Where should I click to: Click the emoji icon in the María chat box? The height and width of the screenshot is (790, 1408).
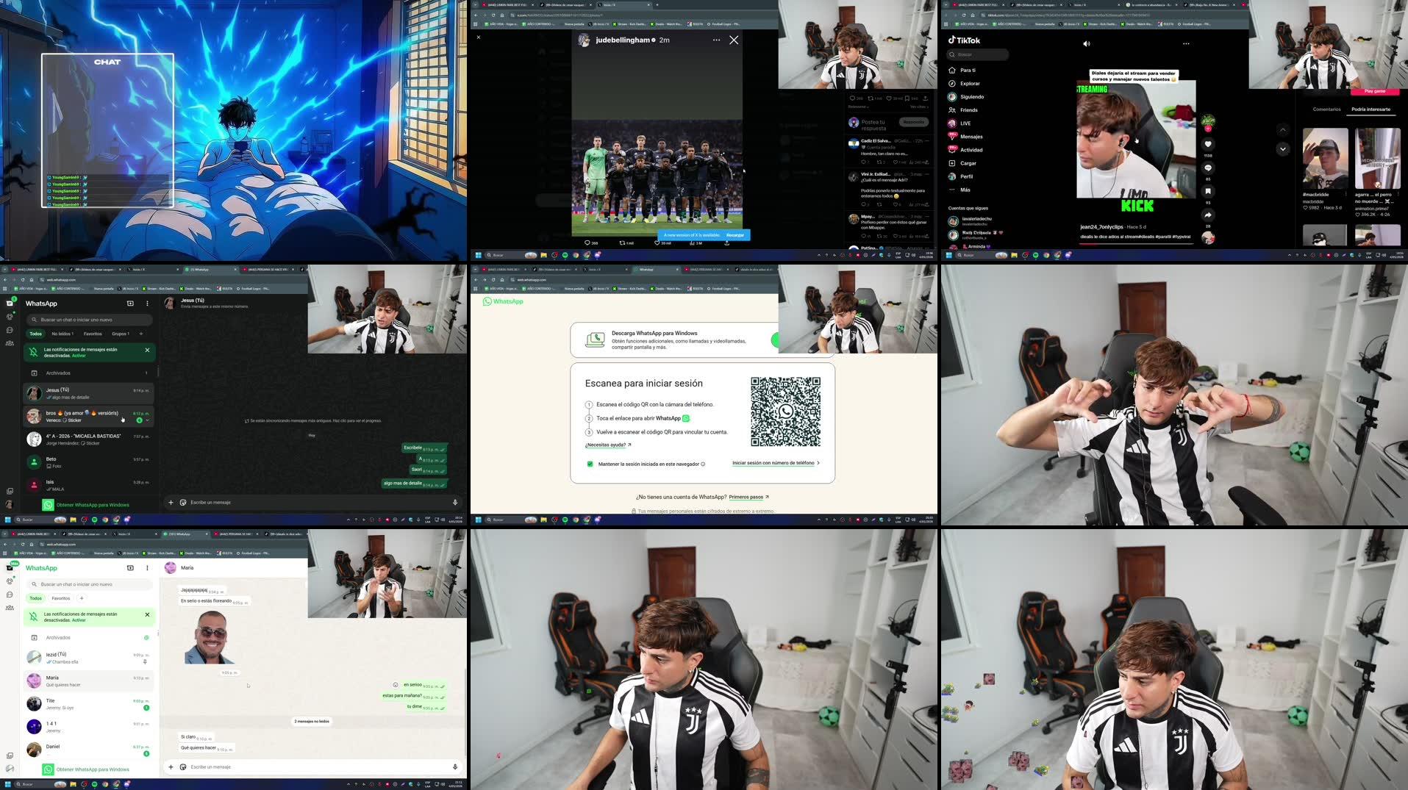pos(183,766)
